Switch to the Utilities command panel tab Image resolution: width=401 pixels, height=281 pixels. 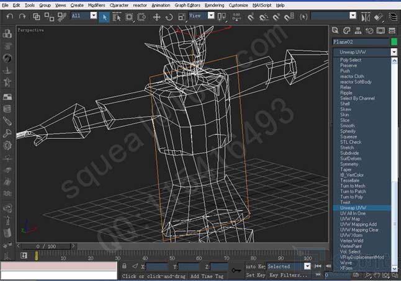[392, 30]
